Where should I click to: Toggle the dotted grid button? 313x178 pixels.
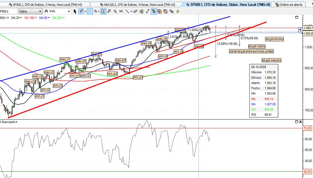tap(90, 11)
